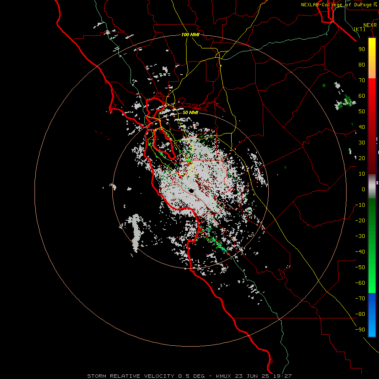Click the -30 value on velocity scale
The height and width of the screenshot is (379, 379).
[360, 236]
